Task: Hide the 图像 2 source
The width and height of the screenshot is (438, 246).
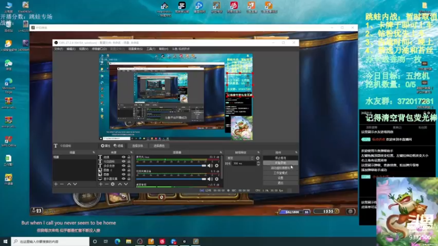Action: click(124, 170)
